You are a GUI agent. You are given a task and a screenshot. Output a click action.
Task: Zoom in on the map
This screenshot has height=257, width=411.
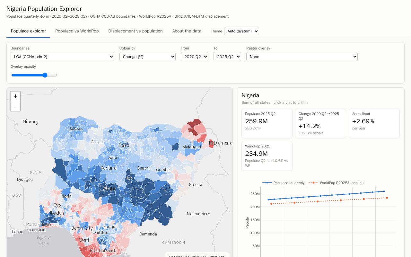click(x=15, y=96)
